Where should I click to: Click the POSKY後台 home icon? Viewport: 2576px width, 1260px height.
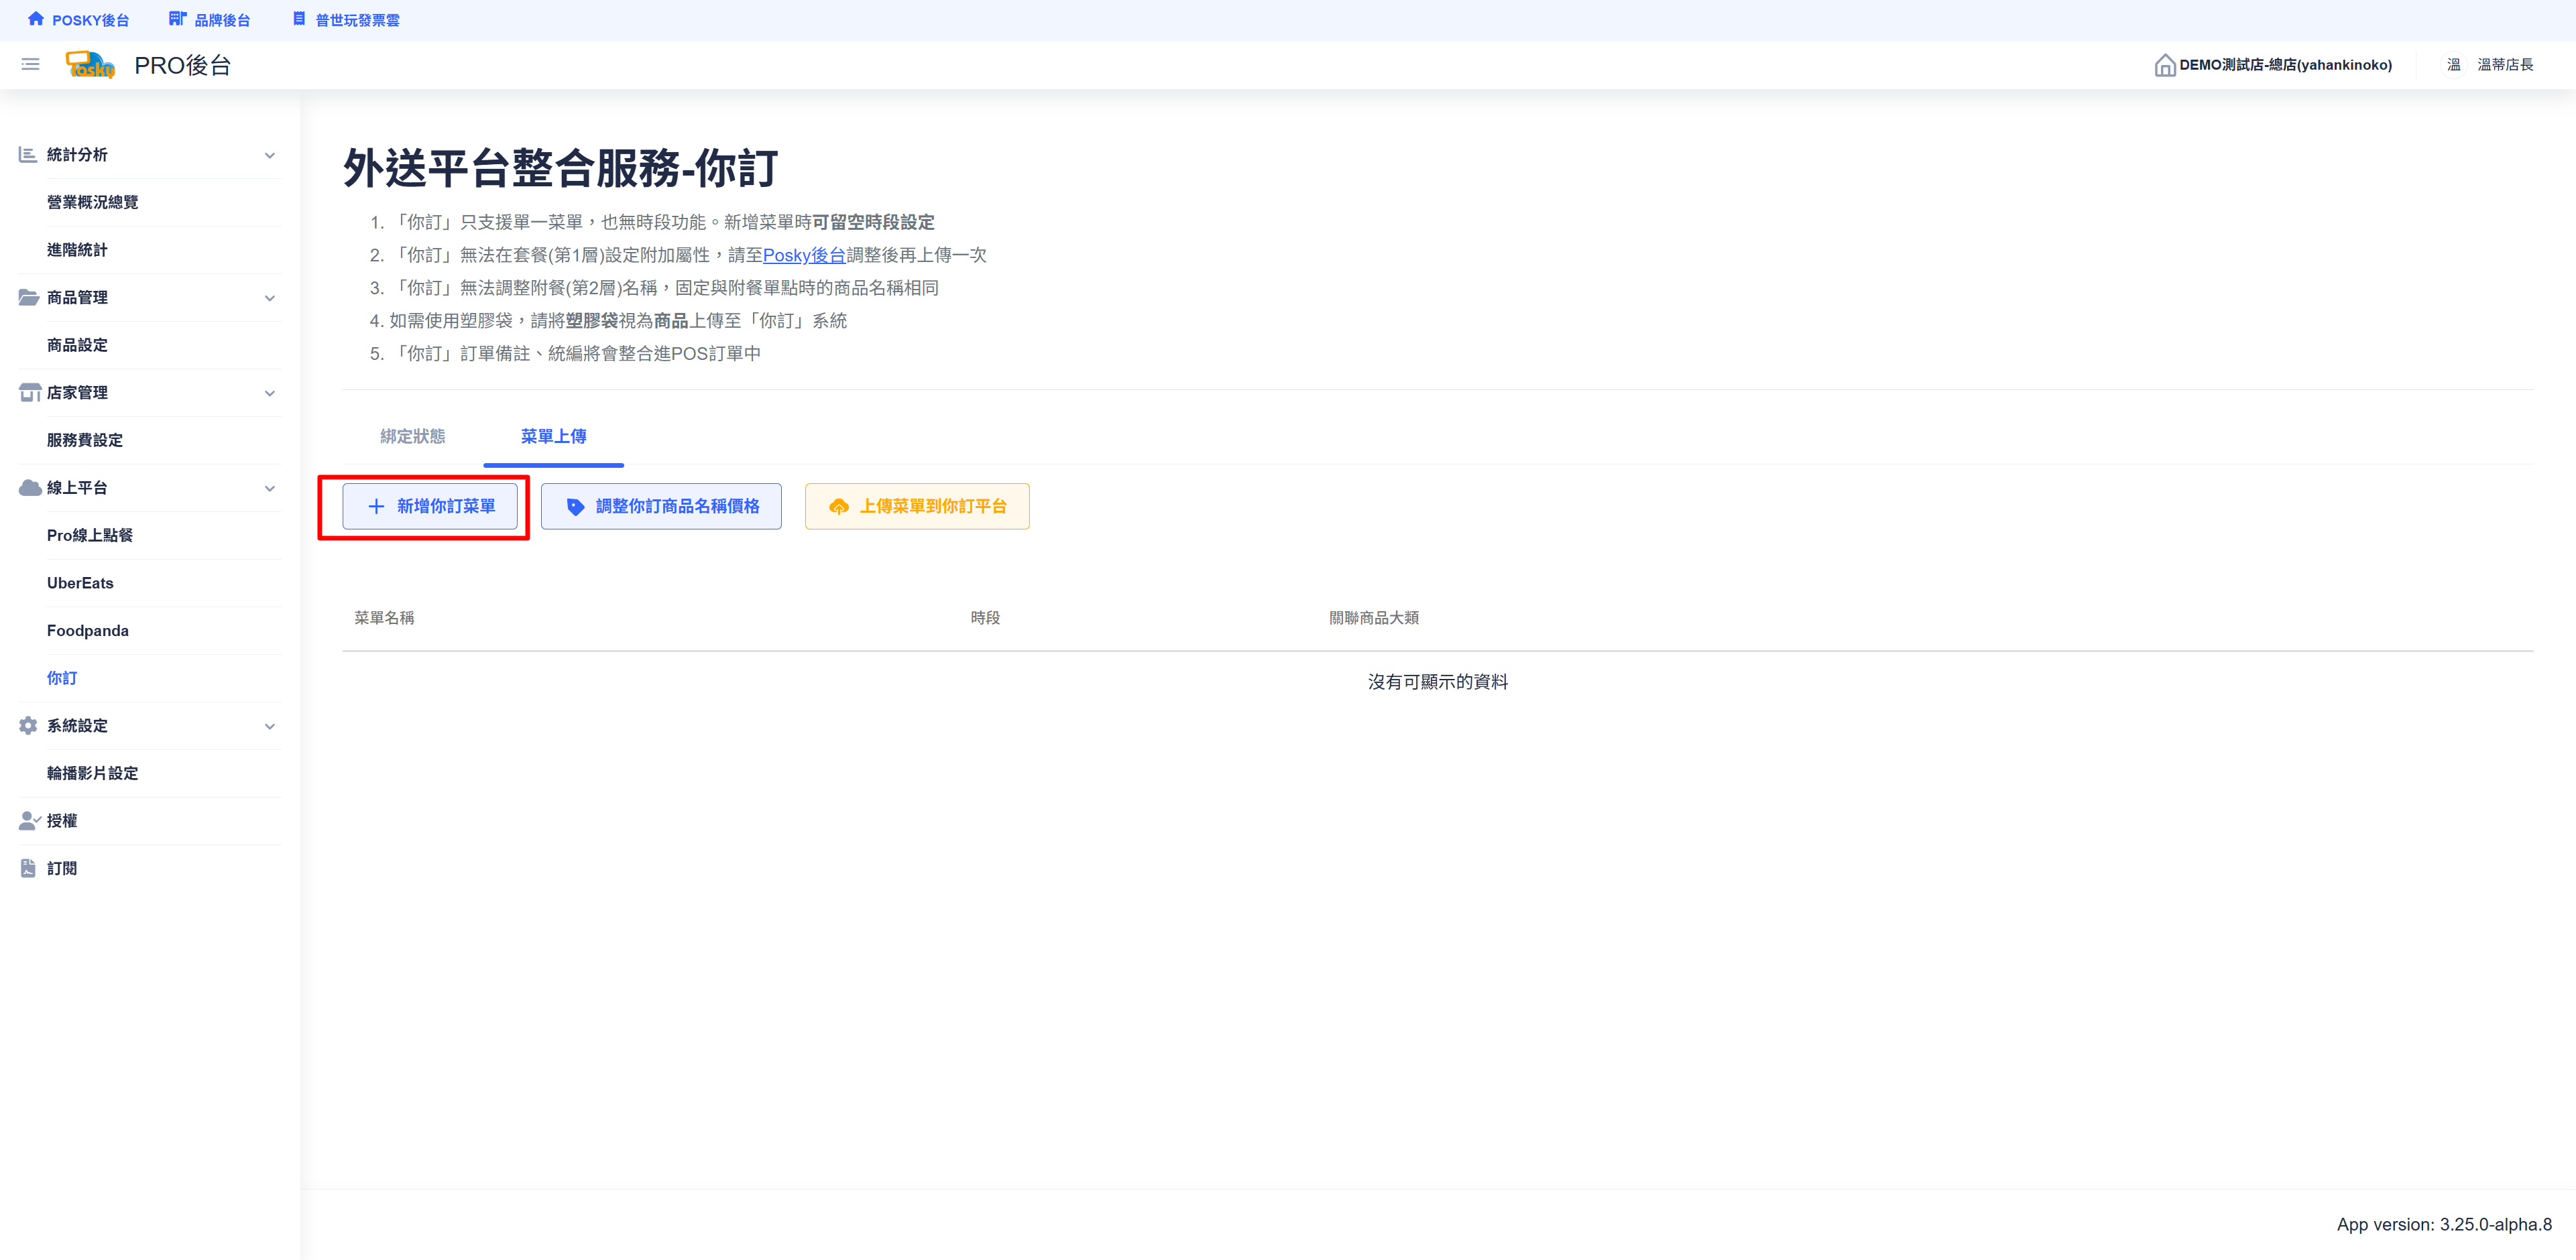click(36, 19)
